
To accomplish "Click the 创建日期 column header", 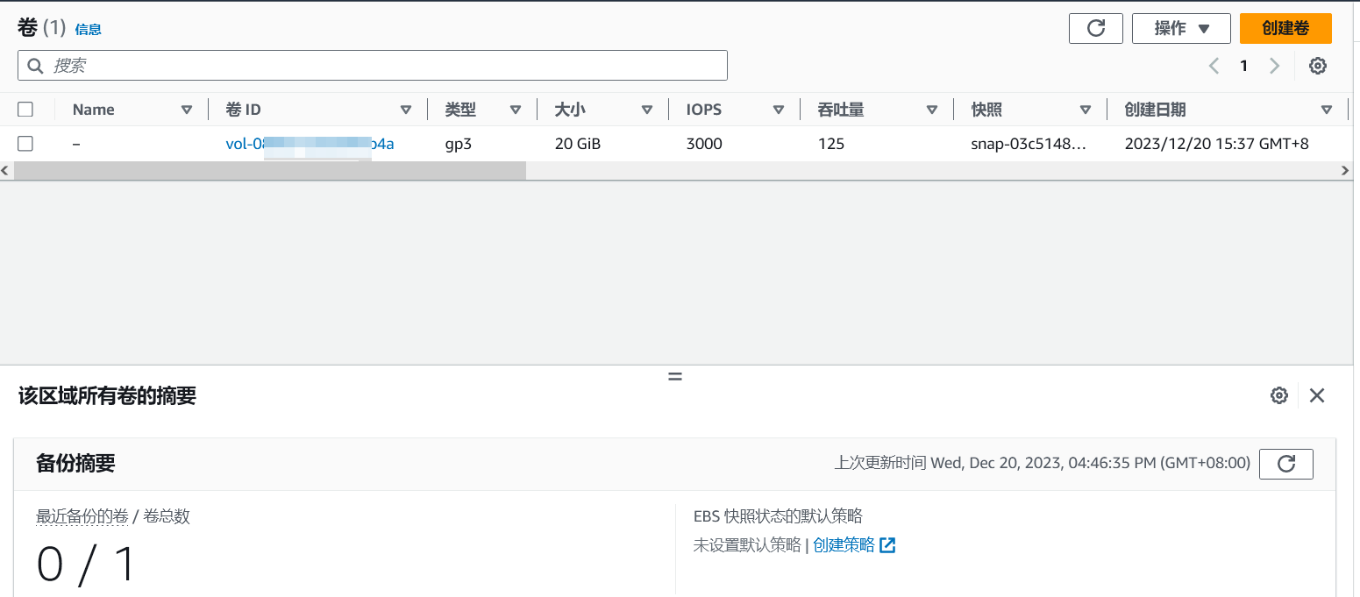I will pos(1155,110).
